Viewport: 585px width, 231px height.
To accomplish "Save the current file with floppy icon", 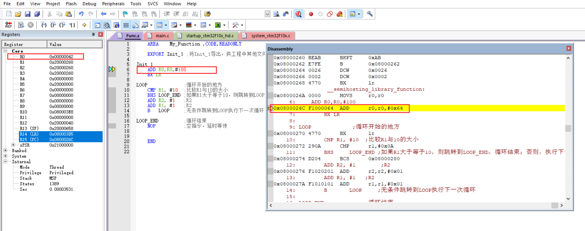I will pyautogui.click(x=28, y=14).
